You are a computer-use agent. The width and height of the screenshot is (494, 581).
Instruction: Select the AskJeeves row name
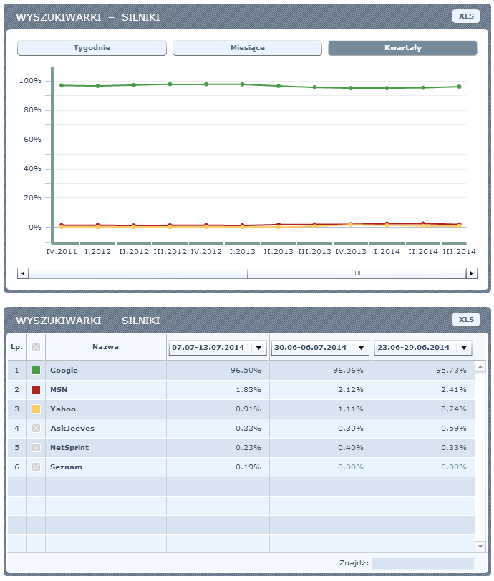[72, 428]
